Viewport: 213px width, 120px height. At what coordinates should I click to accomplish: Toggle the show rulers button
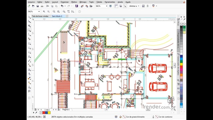pos(116,6)
